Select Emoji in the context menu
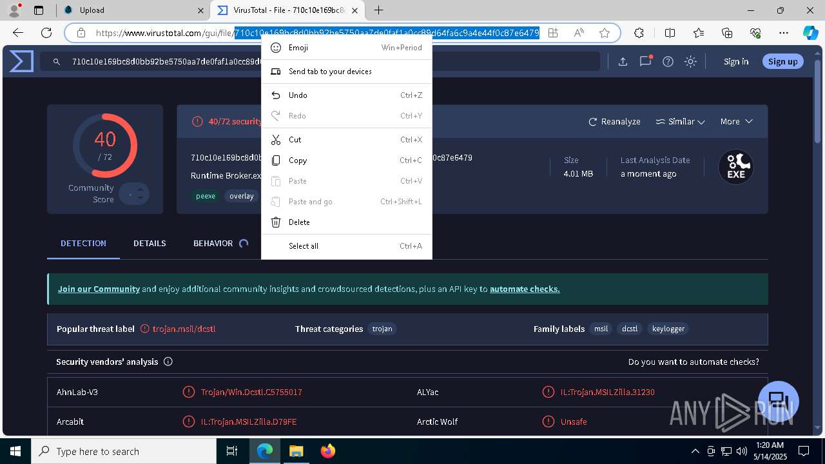 tap(347, 48)
